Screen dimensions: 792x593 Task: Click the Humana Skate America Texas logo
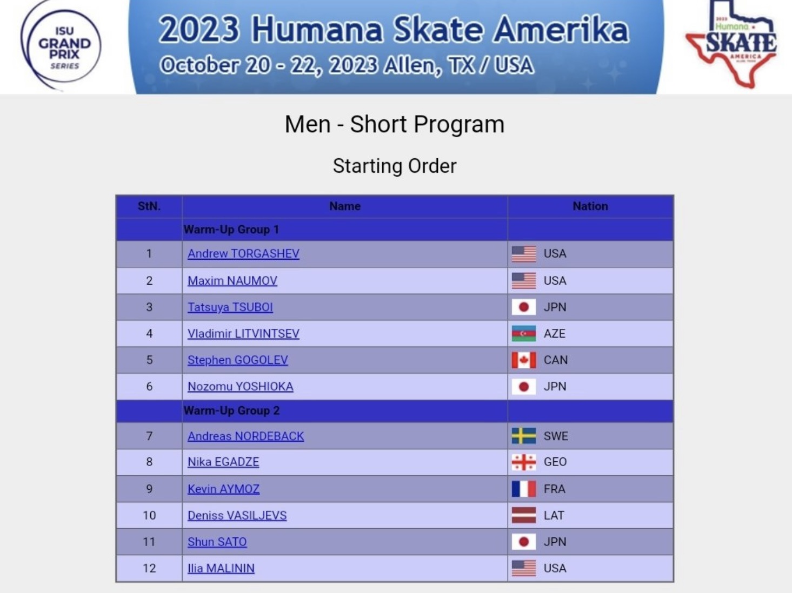731,44
